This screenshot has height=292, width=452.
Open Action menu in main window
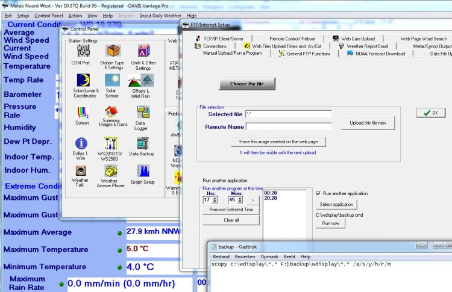(75, 16)
